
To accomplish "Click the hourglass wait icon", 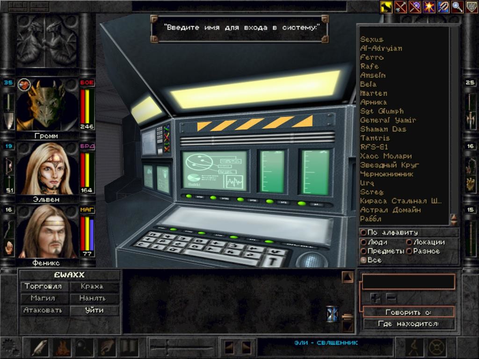I will coord(332,314).
